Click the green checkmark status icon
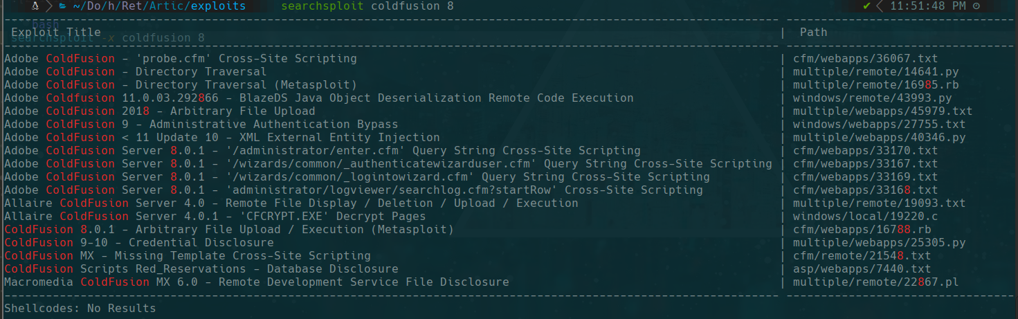The image size is (1018, 319). (866, 6)
